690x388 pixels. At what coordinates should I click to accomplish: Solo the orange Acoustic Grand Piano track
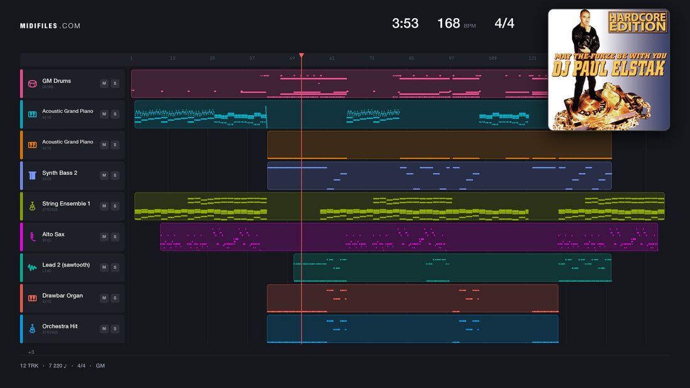[x=115, y=145]
